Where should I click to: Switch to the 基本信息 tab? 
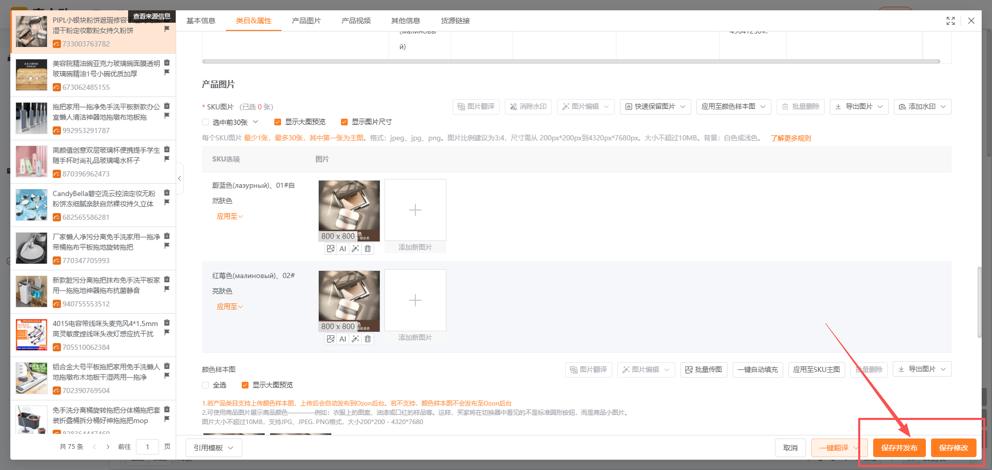[201, 21]
